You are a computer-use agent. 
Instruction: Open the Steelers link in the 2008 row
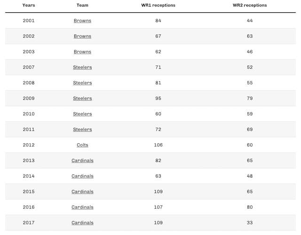pyautogui.click(x=82, y=83)
